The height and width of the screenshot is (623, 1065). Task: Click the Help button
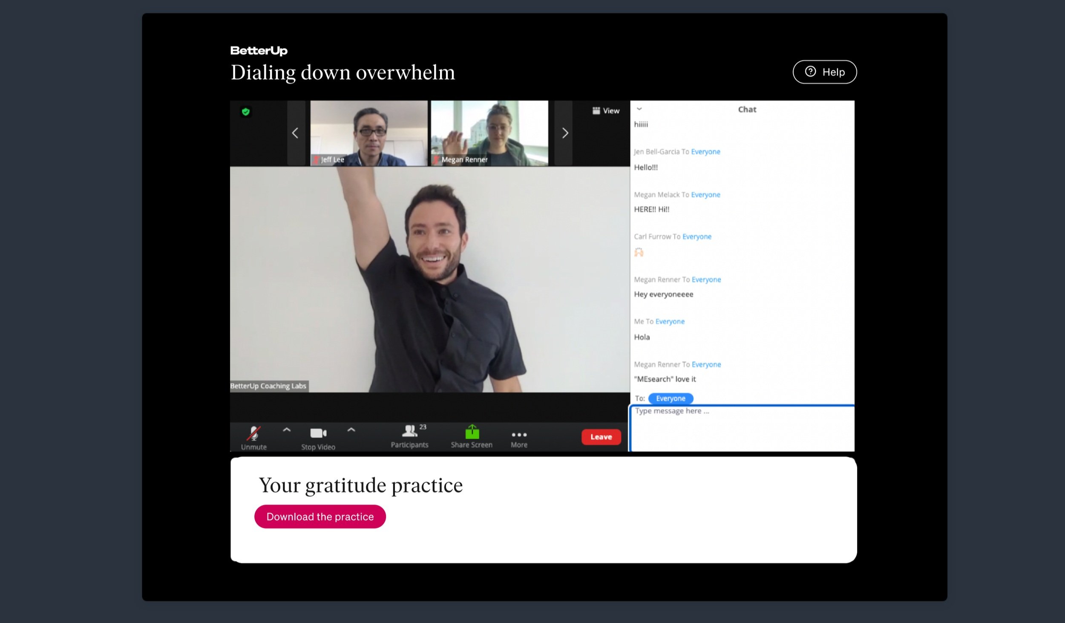(825, 72)
